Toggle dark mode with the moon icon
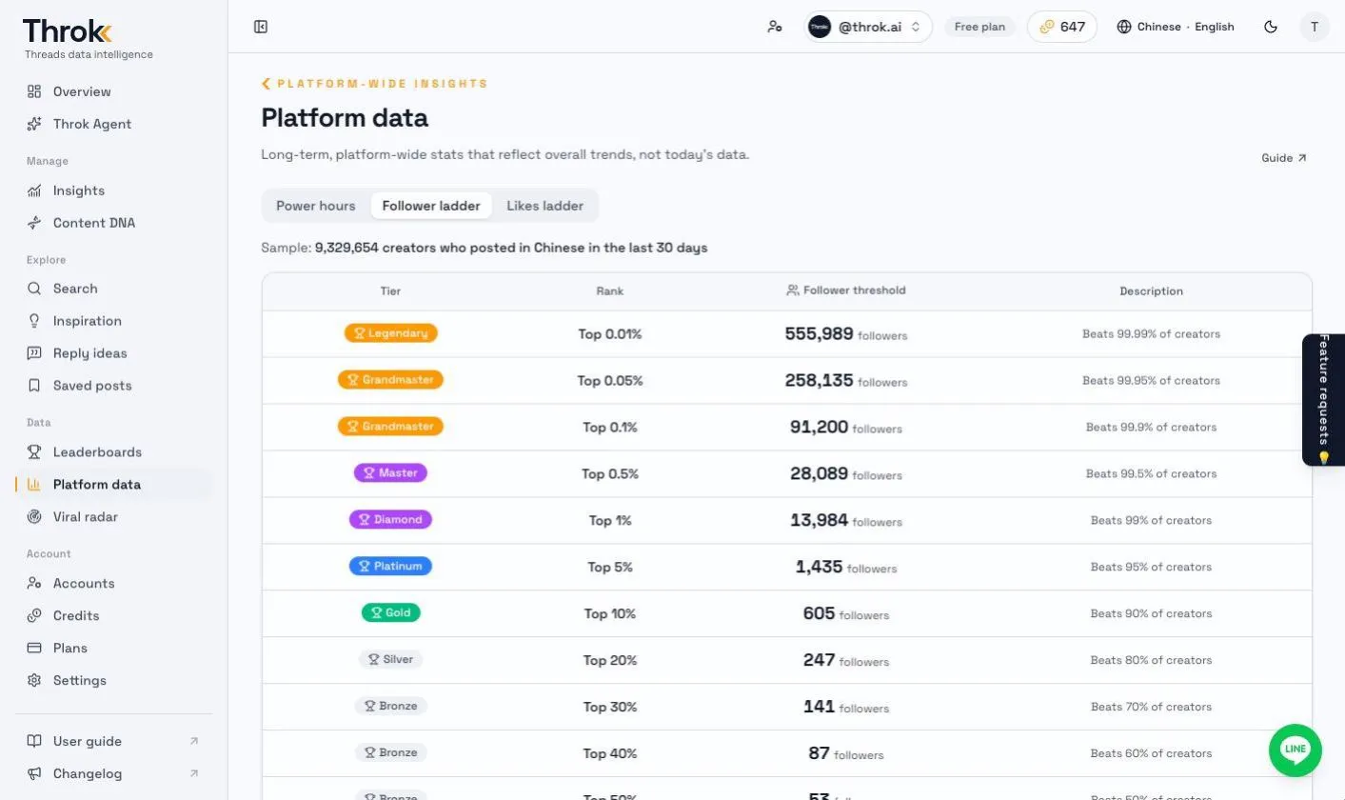Screen dimensions: 1345x800 (1271, 27)
